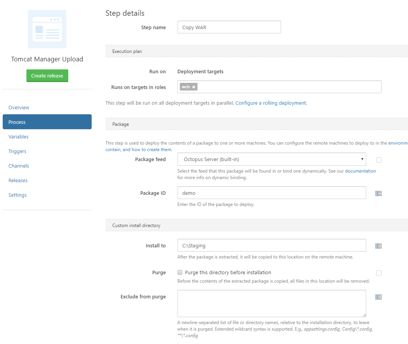
Task: Focus the Exclude from purge text area
Action: [x=271, y=303]
